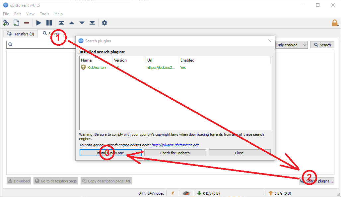Click the KickAss plugin shield icon

click(83, 67)
